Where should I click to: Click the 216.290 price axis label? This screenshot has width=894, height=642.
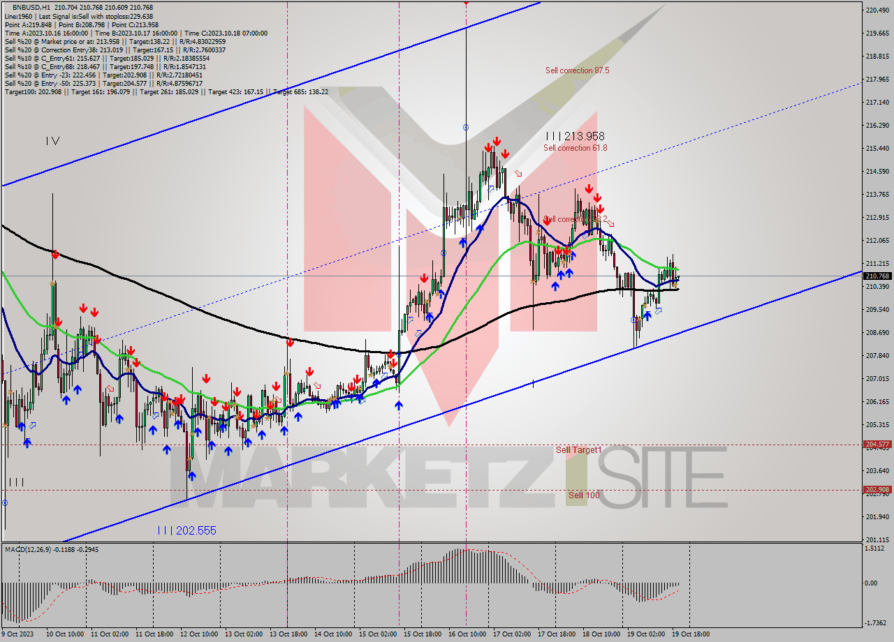pos(877,125)
